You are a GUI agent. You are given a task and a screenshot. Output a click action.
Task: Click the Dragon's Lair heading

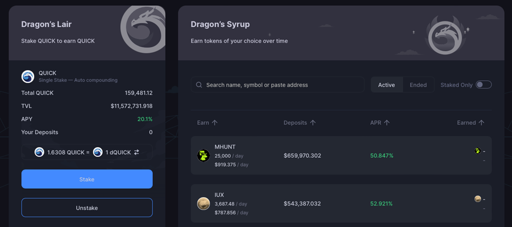(46, 24)
